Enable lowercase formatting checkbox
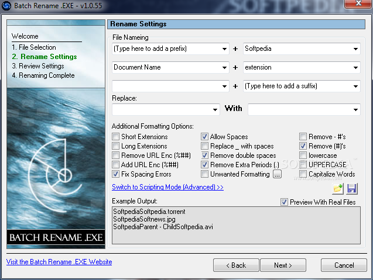Screen dimensions: 373x280 click(x=303, y=155)
